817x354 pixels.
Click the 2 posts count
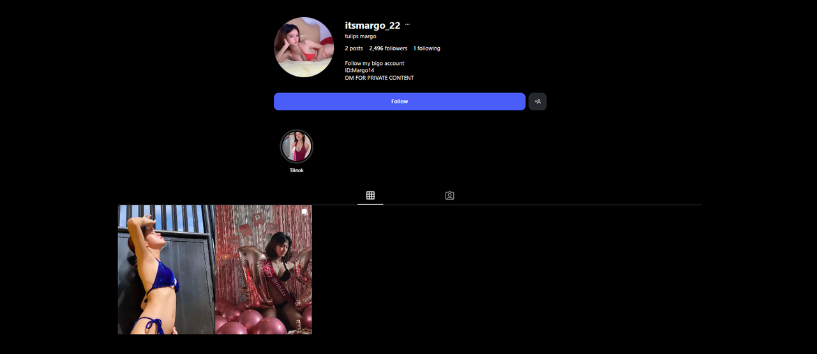354,48
